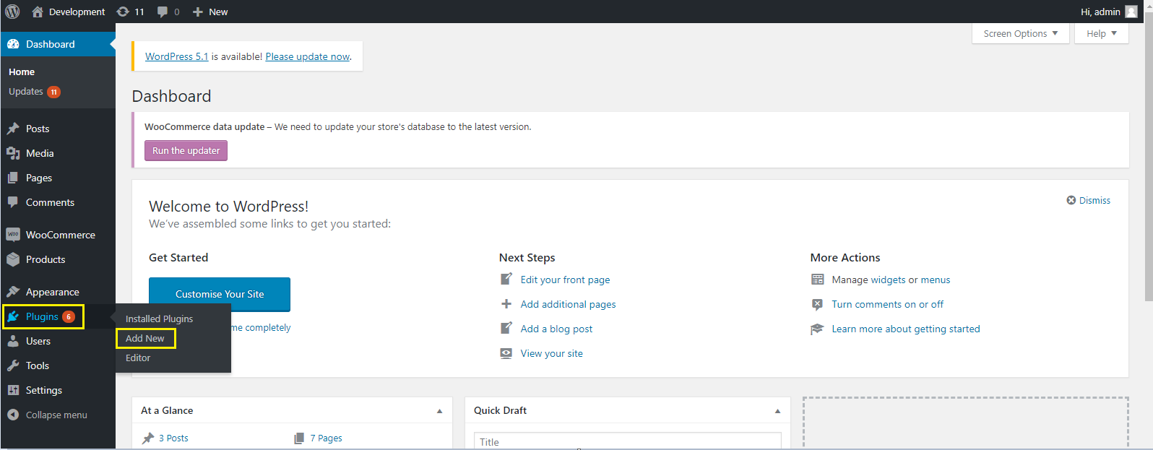Screen dimensions: 1153x450
Task: Open the Tools wrench icon
Action: point(13,365)
